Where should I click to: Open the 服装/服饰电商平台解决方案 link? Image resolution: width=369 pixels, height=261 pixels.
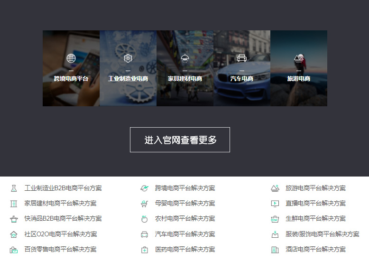(x=323, y=234)
